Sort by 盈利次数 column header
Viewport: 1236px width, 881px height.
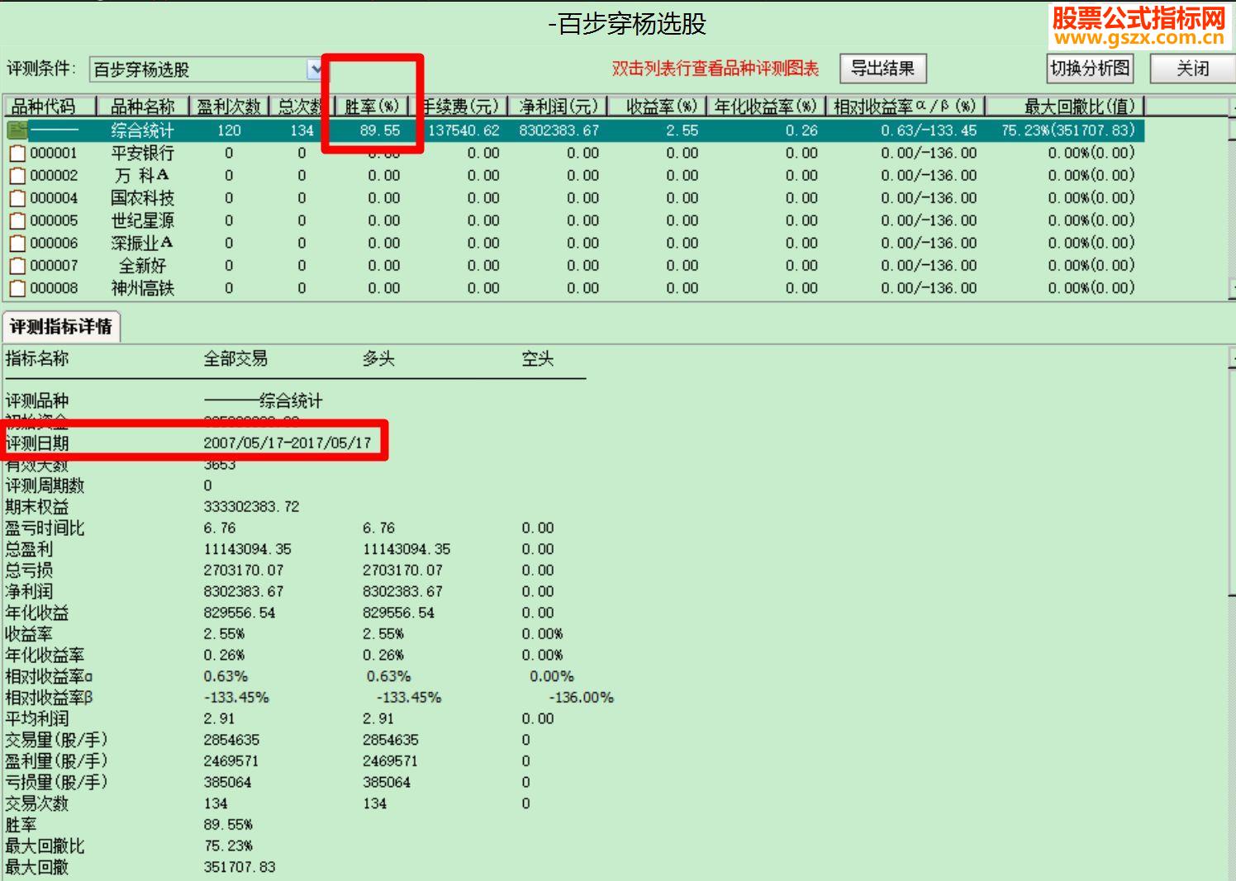229,107
